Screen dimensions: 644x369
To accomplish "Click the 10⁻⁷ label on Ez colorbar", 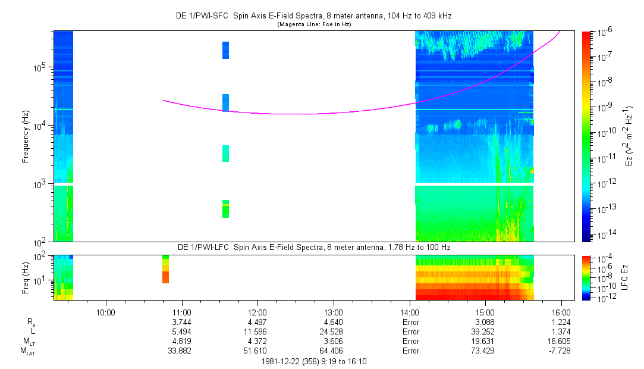I will (604, 56).
